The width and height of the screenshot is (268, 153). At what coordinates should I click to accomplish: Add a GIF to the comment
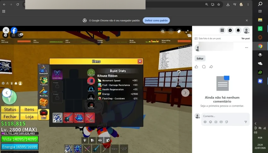click(221, 122)
